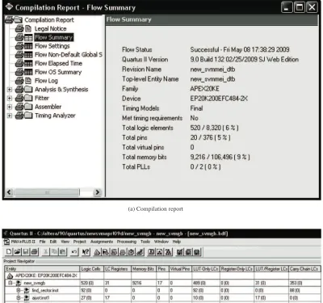
Task: Click the Register-Only LCs column header
Action: click(x=237, y=269)
